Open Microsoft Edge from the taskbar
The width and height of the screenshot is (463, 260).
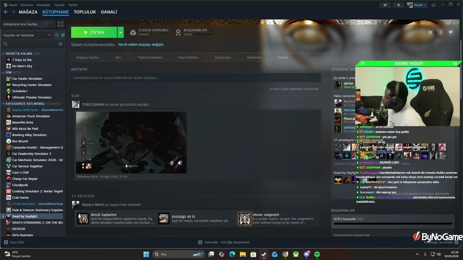tap(232, 254)
